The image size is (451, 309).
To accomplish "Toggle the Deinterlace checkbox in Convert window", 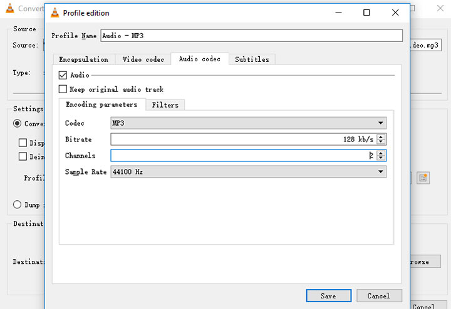I will tap(23, 156).
